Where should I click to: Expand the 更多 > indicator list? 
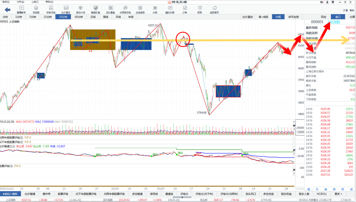pyautogui.click(x=338, y=194)
